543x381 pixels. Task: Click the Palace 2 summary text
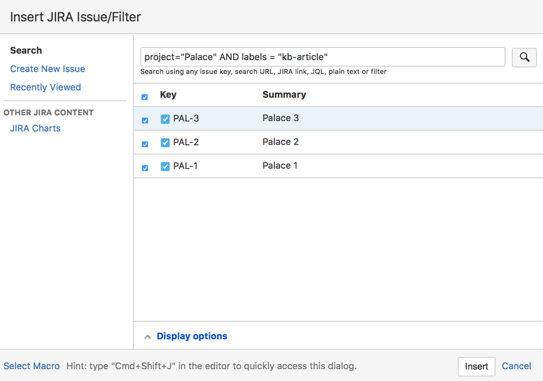click(x=280, y=142)
